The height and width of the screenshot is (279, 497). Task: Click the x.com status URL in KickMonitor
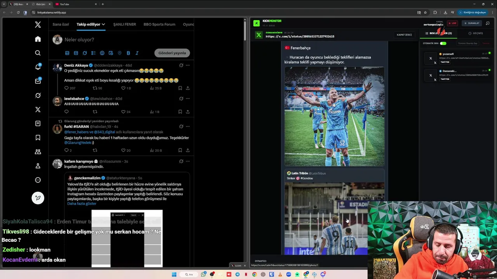click(x=300, y=36)
